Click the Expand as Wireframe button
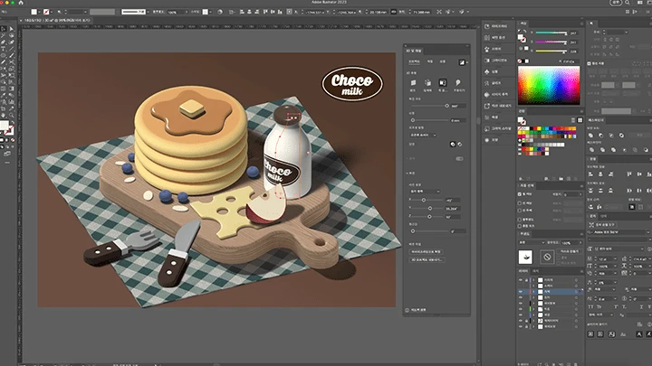This screenshot has width=652, height=366. pos(426,252)
